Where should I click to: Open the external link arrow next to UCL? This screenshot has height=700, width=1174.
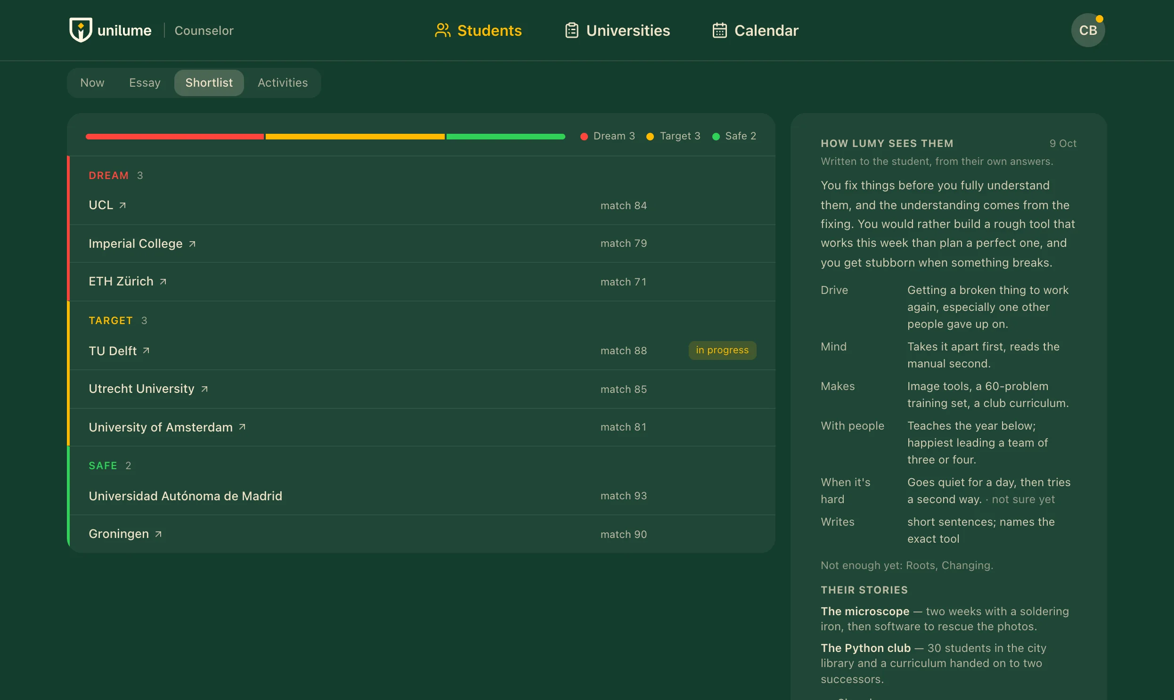(x=122, y=205)
